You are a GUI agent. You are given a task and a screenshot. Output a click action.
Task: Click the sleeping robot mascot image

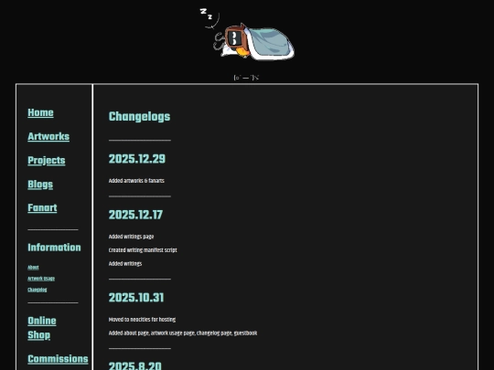tap(247, 34)
